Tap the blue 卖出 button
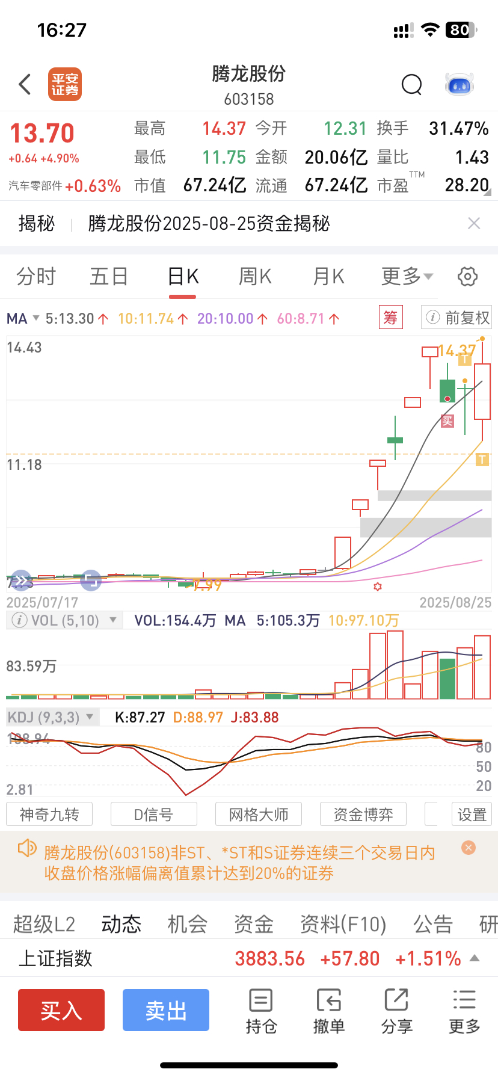The image size is (498, 1078). click(166, 1010)
